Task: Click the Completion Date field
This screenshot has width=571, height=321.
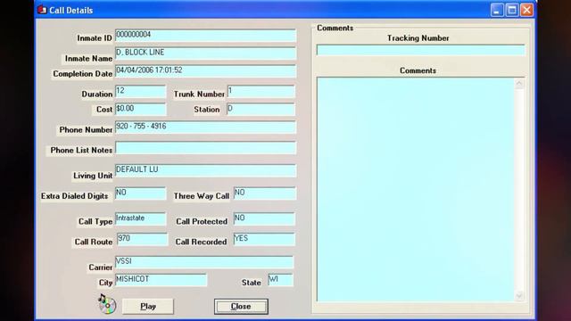Action: pyautogui.click(x=205, y=71)
